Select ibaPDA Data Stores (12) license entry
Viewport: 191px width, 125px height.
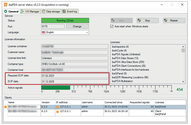125,58
